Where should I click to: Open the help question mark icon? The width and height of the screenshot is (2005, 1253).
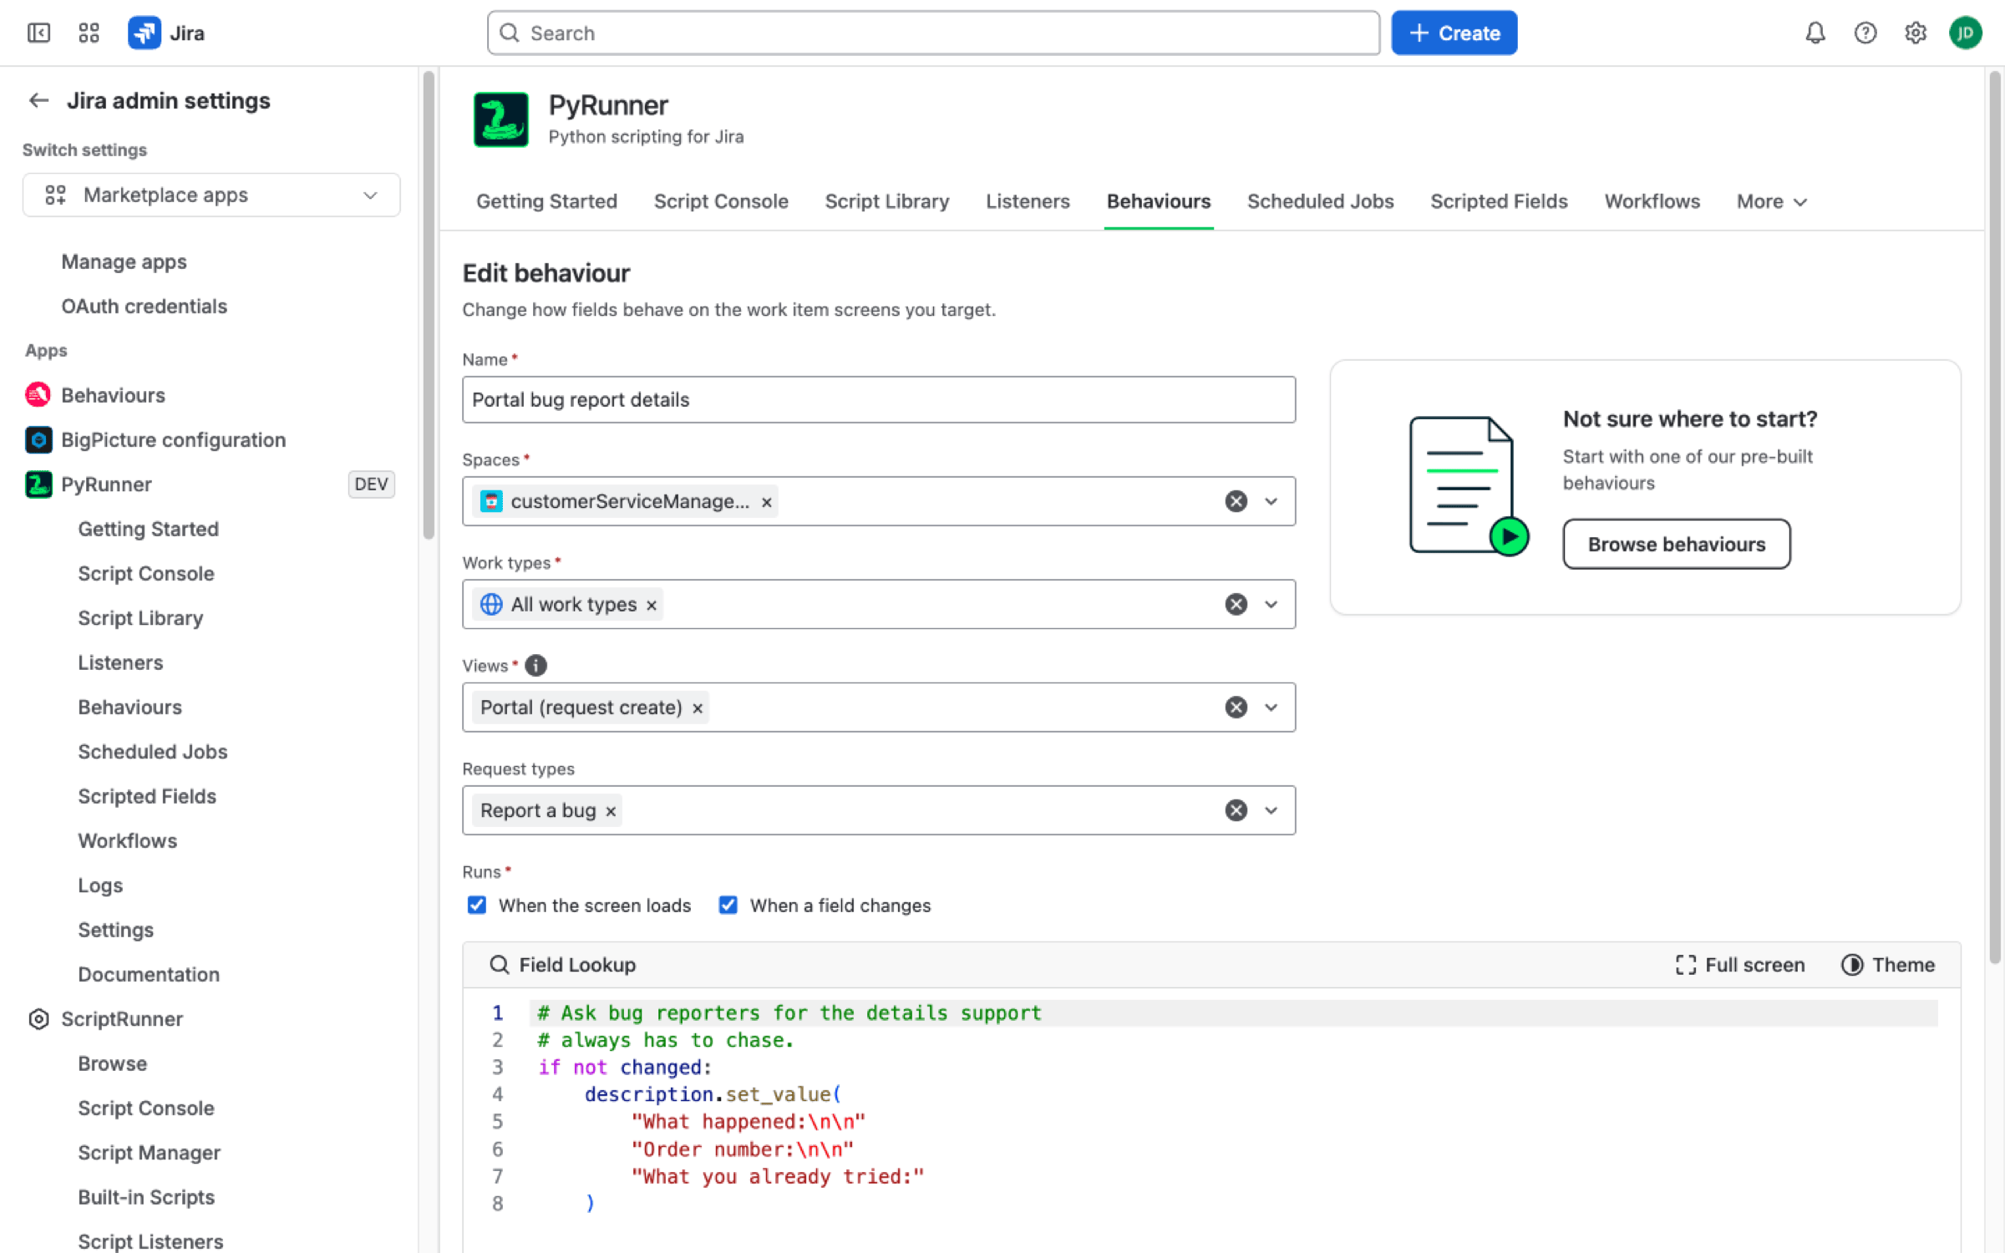[1865, 33]
